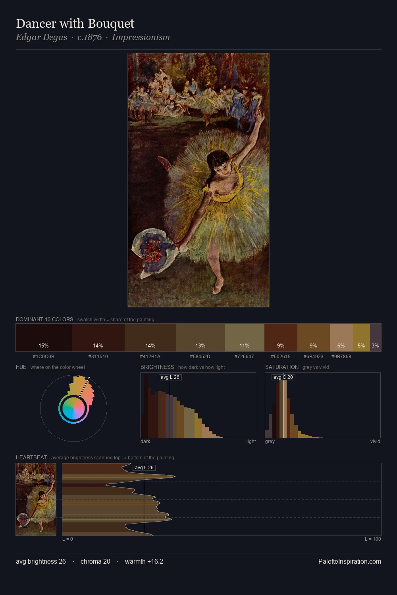The image size is (397, 595).
Task: Click the 'chroma 20' footer stat
Action: tap(95, 561)
